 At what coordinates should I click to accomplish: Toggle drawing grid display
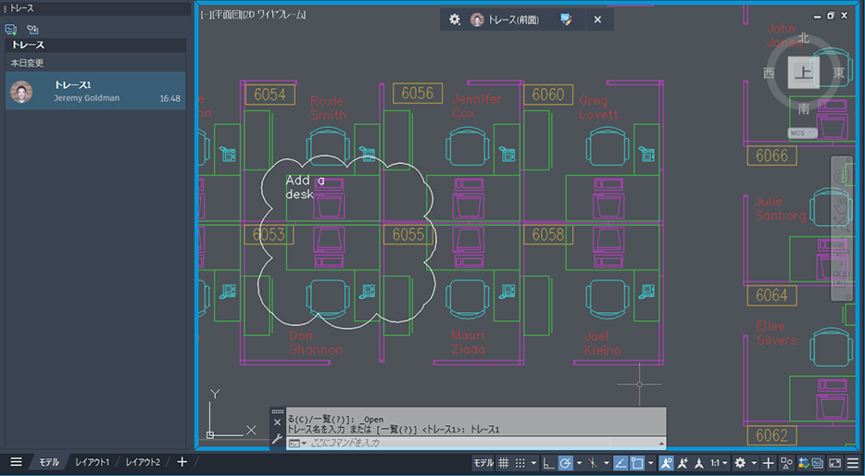(x=503, y=463)
